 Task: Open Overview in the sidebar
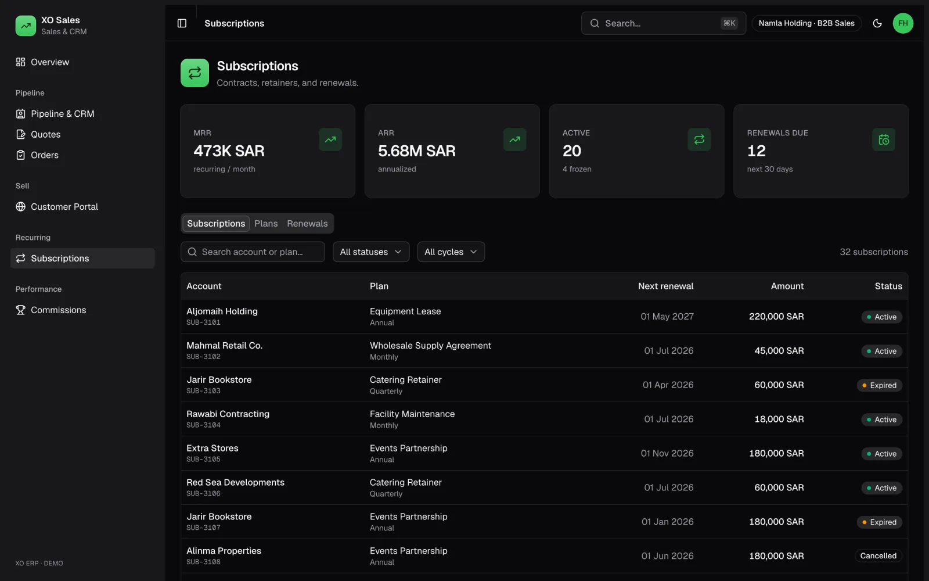(82, 62)
